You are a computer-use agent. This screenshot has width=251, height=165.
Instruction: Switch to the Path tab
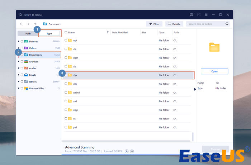[28, 33]
